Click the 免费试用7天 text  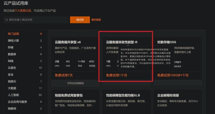coord(64,75)
